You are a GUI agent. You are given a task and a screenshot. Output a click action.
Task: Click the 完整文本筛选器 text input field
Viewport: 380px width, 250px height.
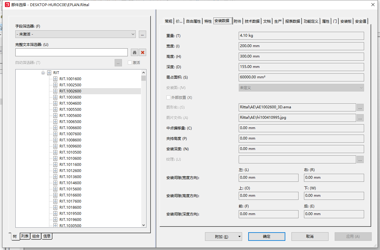(71, 52)
